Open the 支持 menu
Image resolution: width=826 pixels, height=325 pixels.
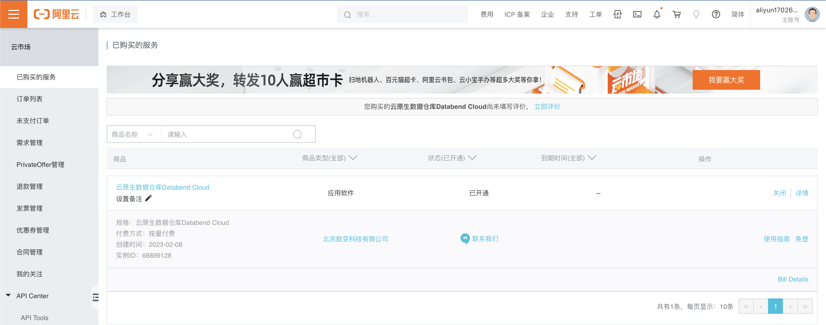pyautogui.click(x=571, y=14)
